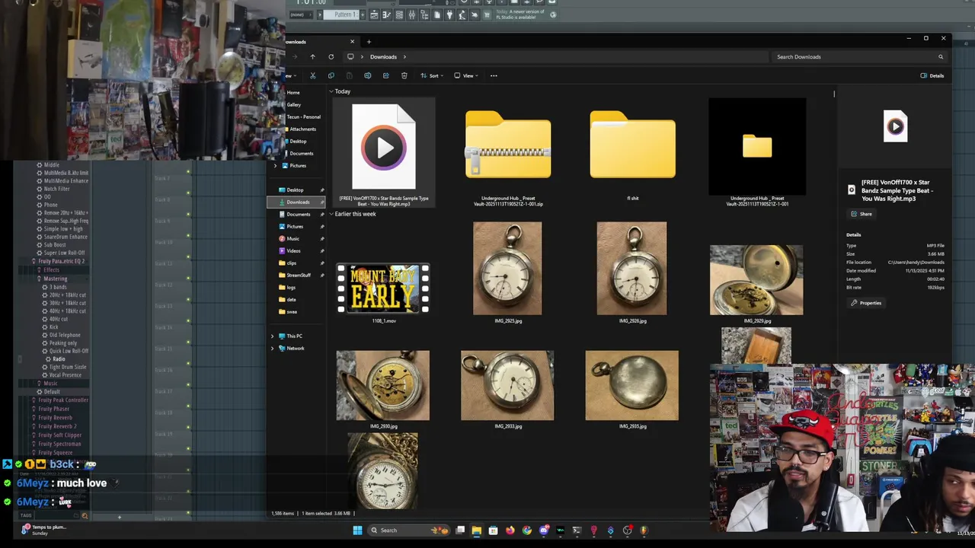This screenshot has width=975, height=548.
Task: Open Firefox from the taskbar
Action: tap(510, 530)
